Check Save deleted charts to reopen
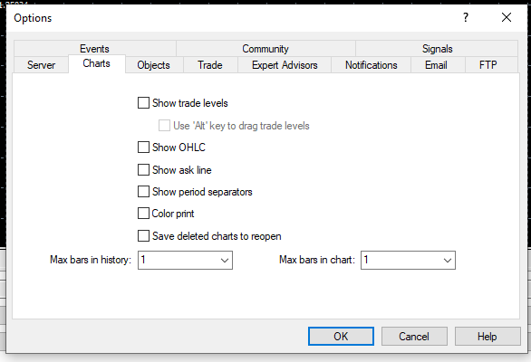The height and width of the screenshot is (362, 531). point(143,236)
